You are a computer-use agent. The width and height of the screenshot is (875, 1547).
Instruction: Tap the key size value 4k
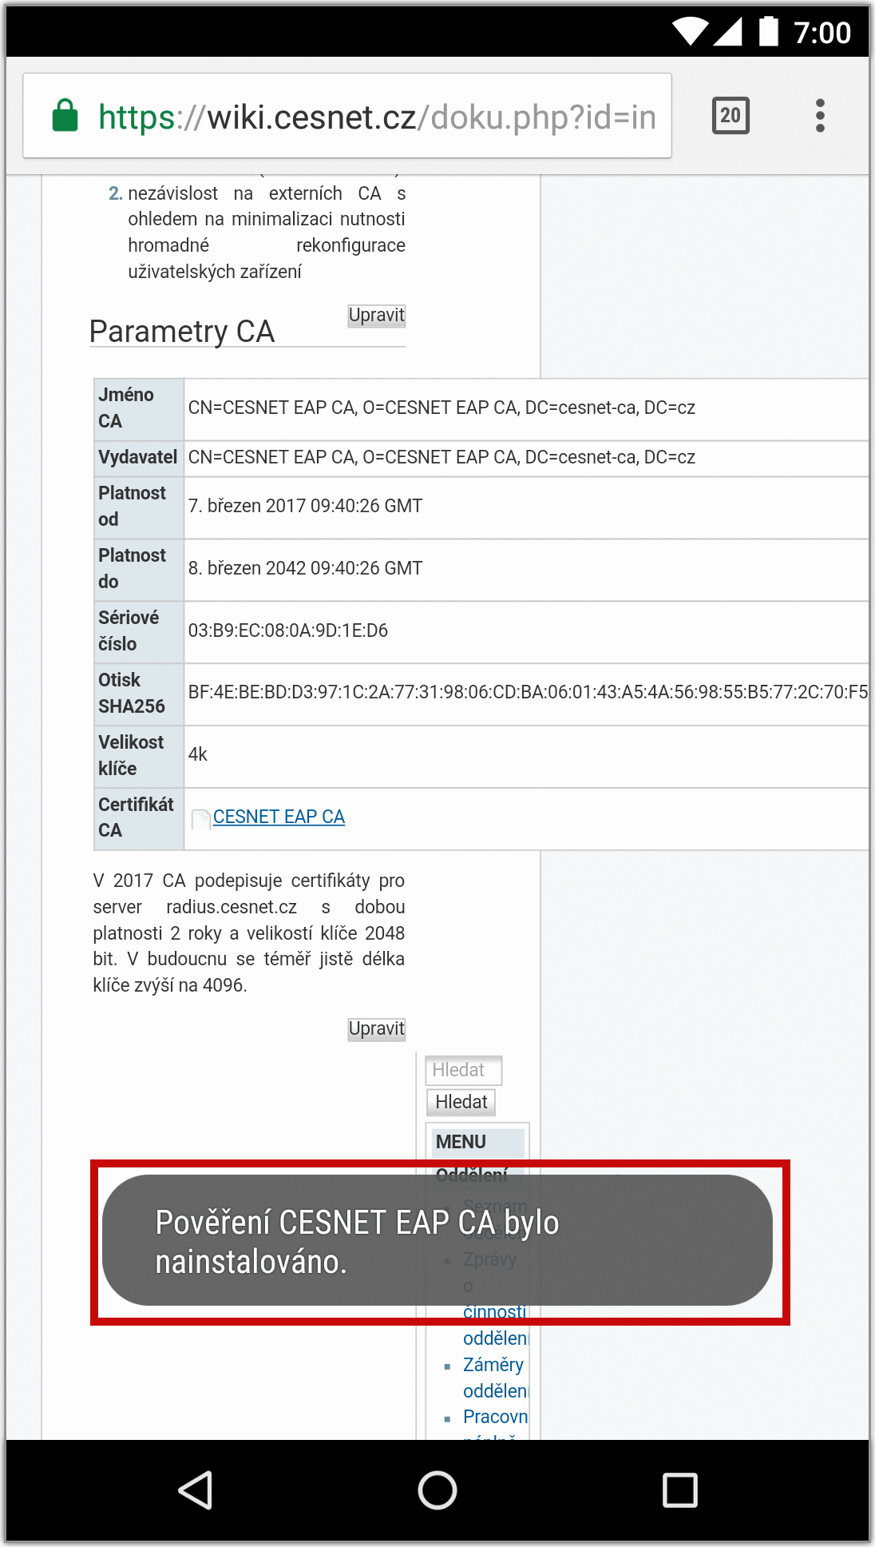(x=198, y=754)
